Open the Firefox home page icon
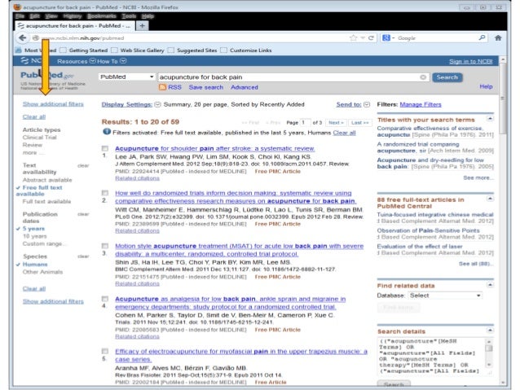Screen dimensions: 520x390 [x=498, y=37]
